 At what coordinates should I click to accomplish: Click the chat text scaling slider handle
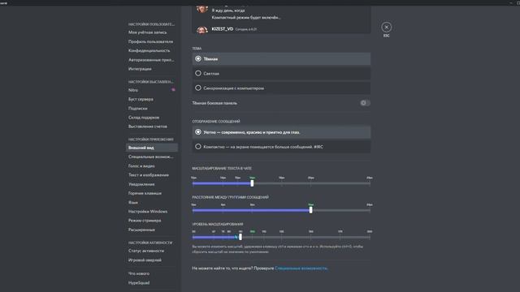(252, 183)
